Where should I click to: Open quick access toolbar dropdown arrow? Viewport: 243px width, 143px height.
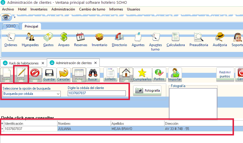[x=15, y=17]
